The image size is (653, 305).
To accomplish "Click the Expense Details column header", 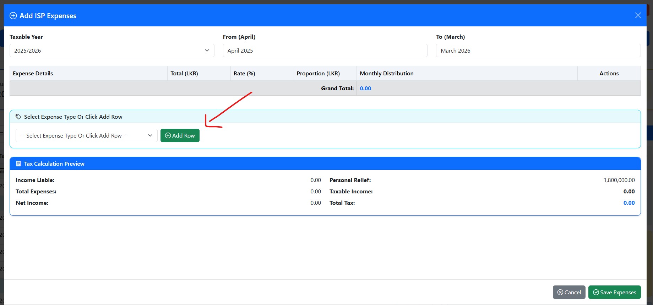I will 33,73.
